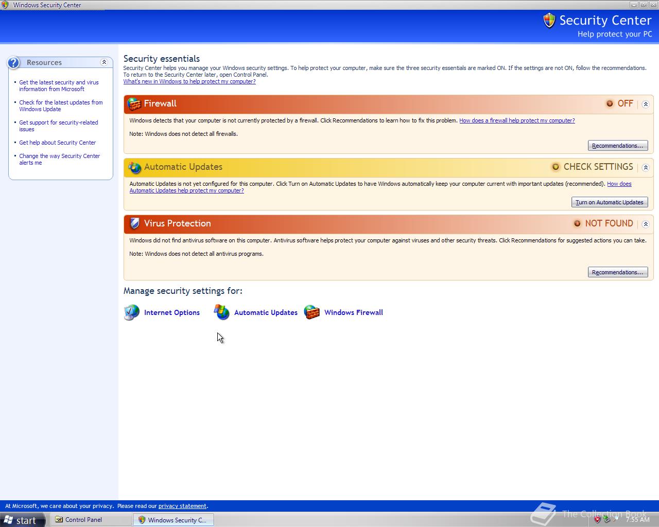This screenshot has width=659, height=527.
Task: Open What's new in Windows link
Action: pyautogui.click(x=189, y=81)
